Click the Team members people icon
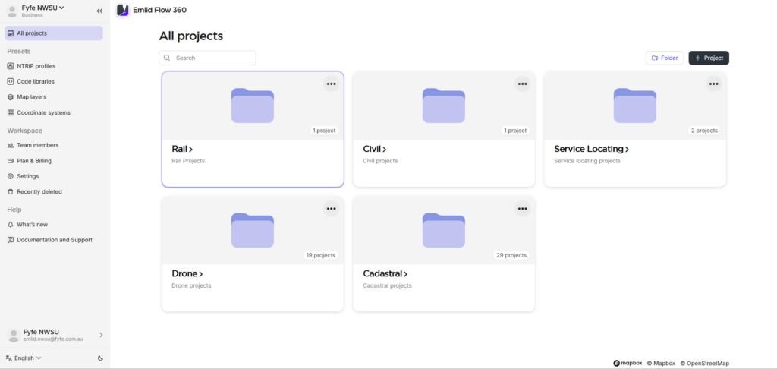The image size is (777, 369). click(x=11, y=145)
